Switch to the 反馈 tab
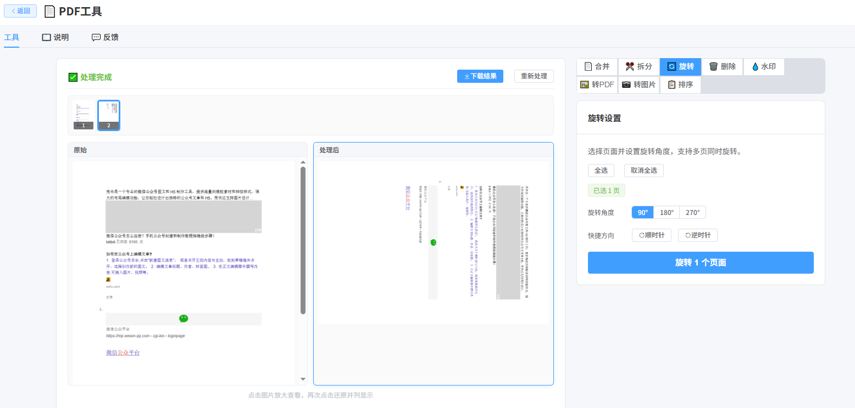 (105, 37)
